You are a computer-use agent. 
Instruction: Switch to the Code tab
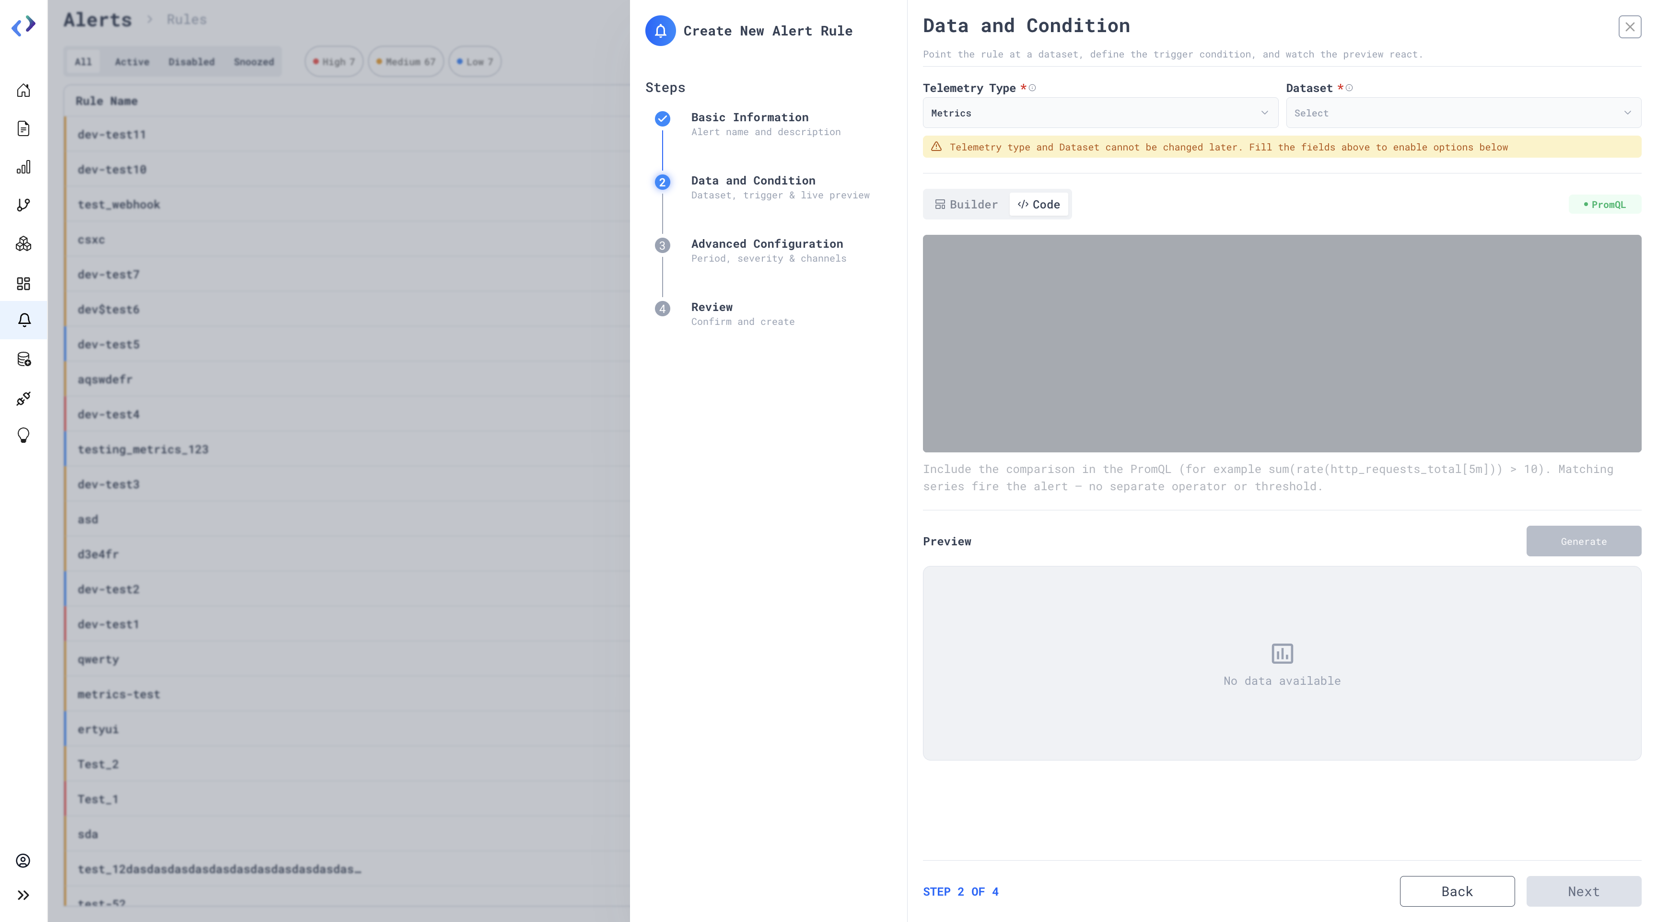(x=1039, y=205)
